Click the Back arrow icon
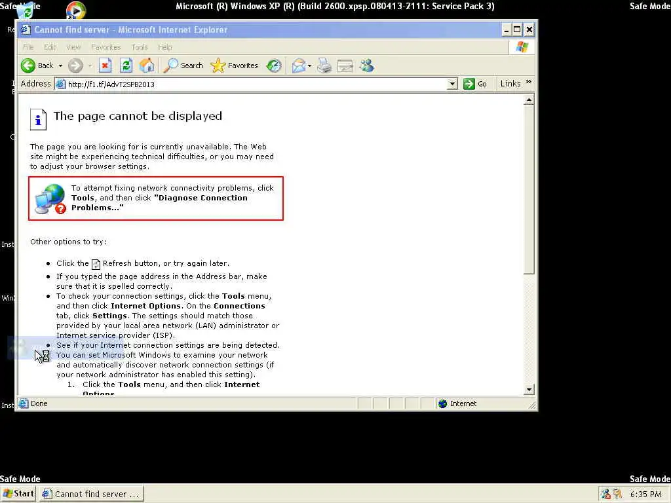 (28, 65)
